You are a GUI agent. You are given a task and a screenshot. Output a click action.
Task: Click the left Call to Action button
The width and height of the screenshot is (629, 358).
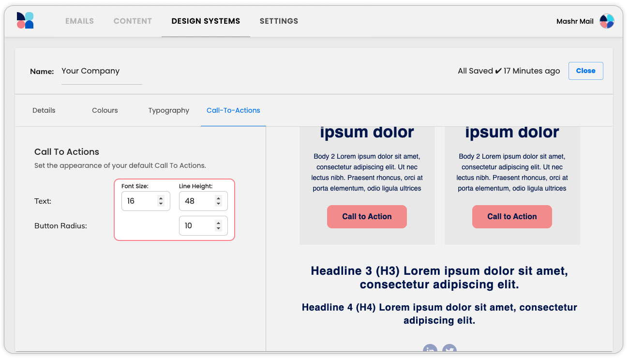[367, 217]
